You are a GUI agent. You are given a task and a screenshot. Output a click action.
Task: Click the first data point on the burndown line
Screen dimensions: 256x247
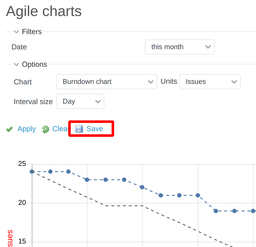[31, 172]
